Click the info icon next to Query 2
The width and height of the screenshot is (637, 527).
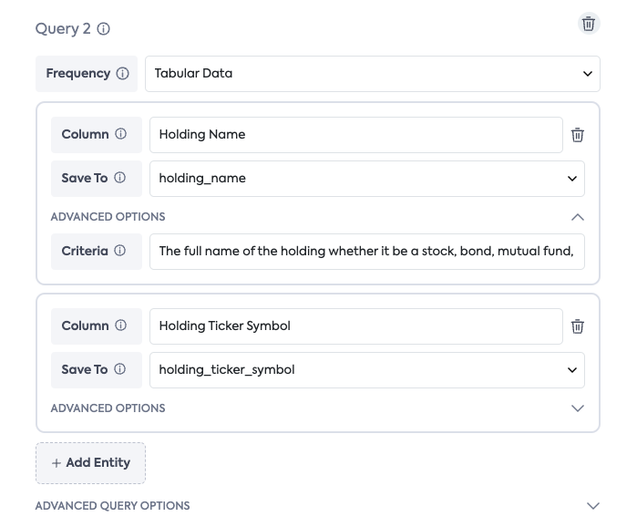[x=104, y=29]
